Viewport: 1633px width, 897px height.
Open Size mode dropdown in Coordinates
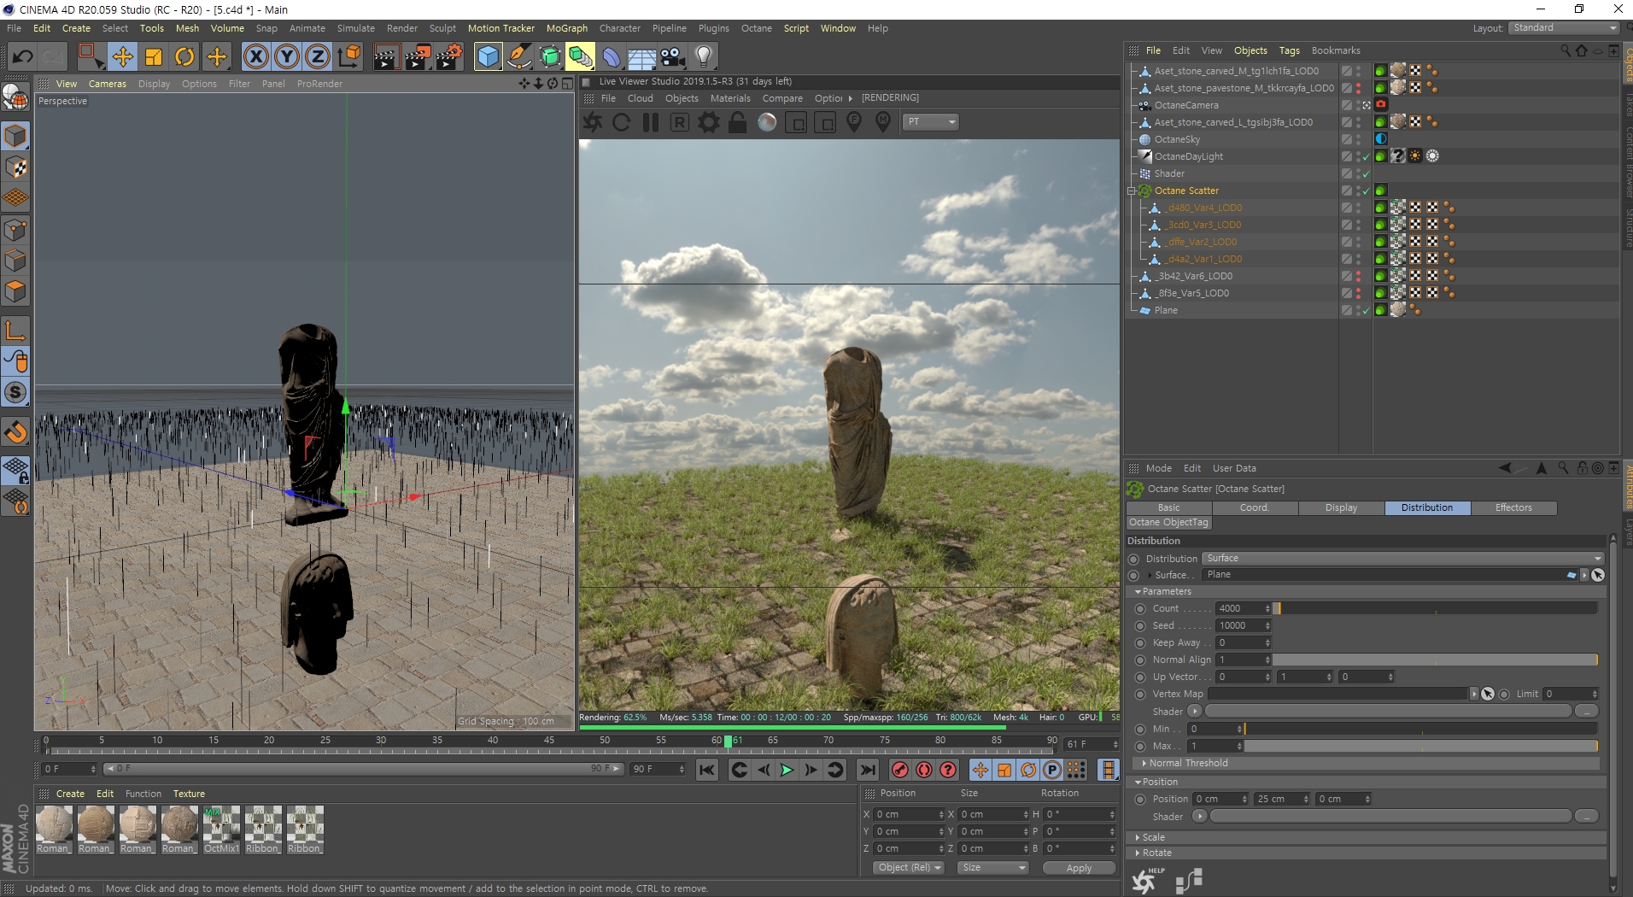[993, 867]
